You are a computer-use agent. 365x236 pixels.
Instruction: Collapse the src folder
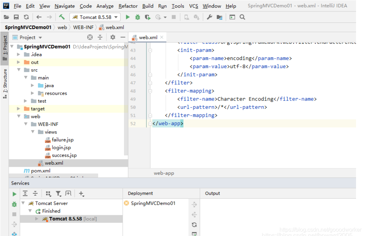tap(19, 70)
